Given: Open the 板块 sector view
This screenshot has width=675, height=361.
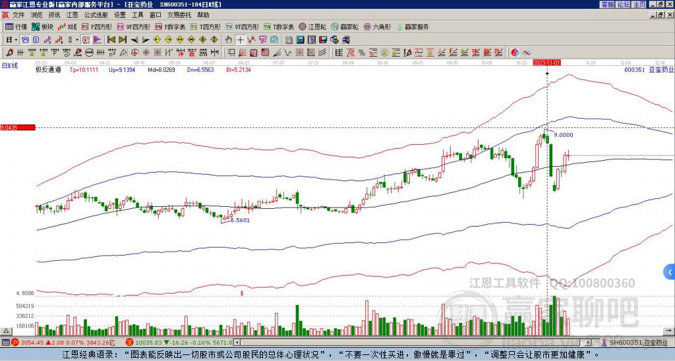Looking at the screenshot, I should (43, 26).
